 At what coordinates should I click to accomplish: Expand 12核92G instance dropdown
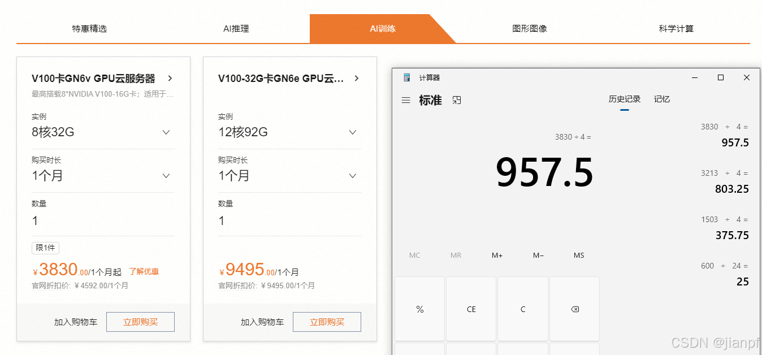click(x=289, y=132)
